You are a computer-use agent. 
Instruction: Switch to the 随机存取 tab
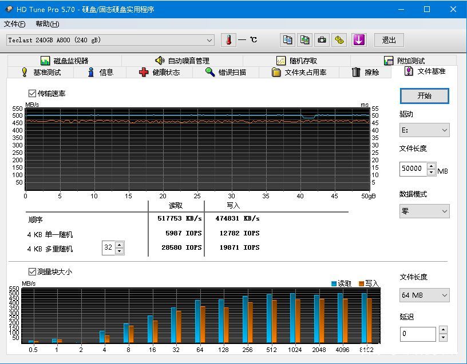297,60
